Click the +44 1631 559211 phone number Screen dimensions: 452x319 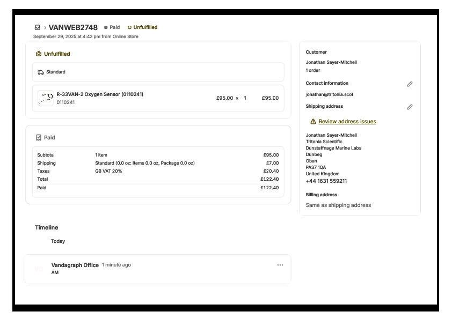(x=326, y=181)
